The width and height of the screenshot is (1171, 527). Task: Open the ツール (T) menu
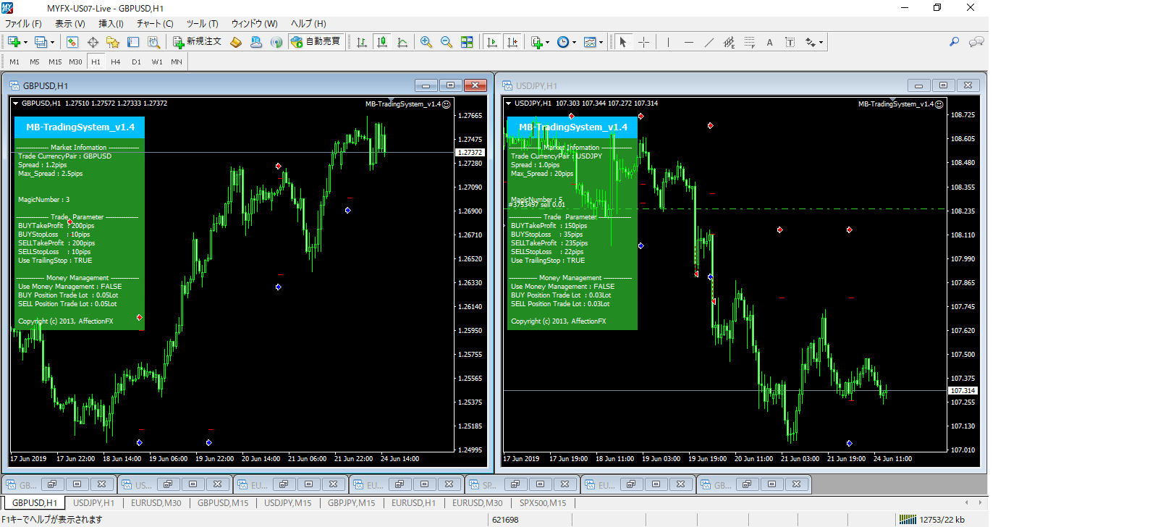202,24
